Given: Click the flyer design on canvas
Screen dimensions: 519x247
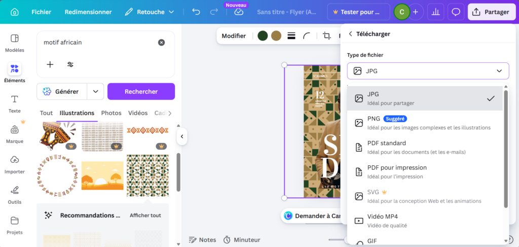Looking at the screenshot, I should tap(322, 132).
